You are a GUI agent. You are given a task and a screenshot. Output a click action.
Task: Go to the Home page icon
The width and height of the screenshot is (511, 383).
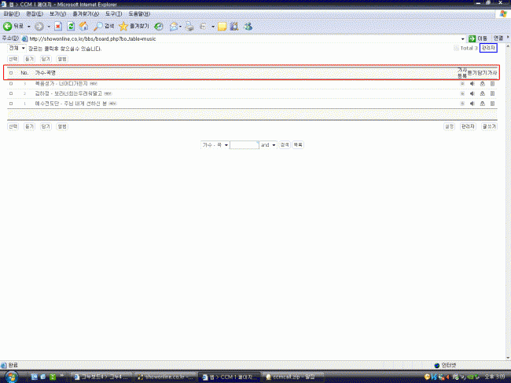pos(83,27)
